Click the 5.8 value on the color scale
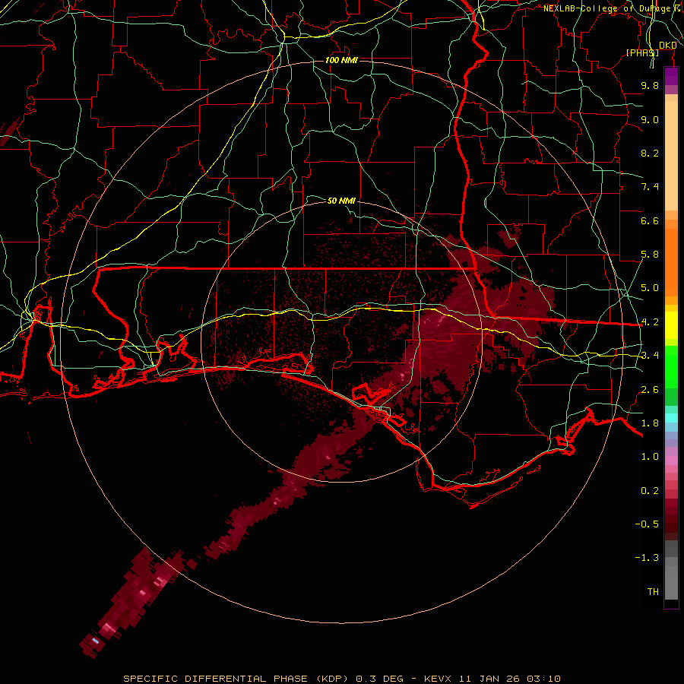This screenshot has width=684, height=684. pyautogui.click(x=650, y=255)
